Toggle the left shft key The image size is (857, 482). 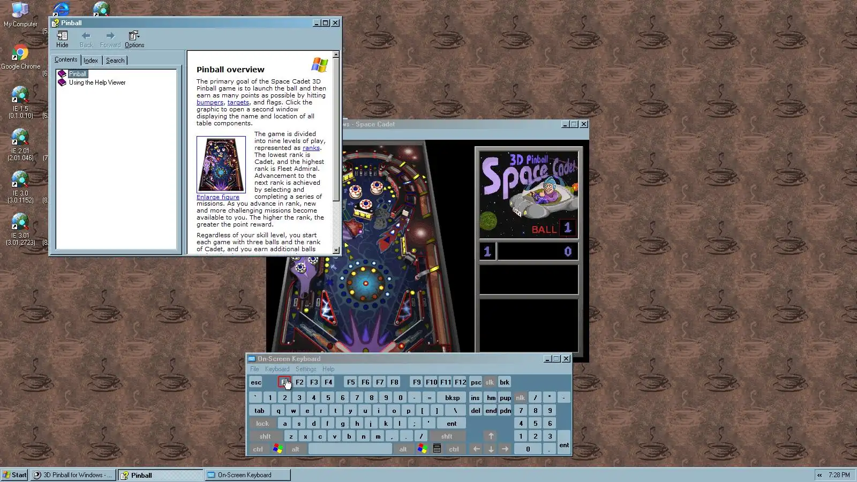[x=265, y=436]
